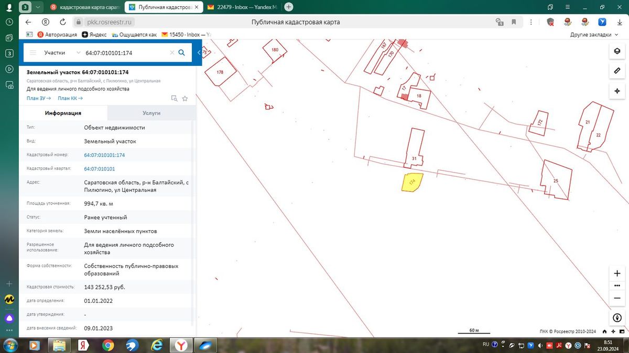Open the План ЗУ link
Screen dimensions: 629x353
pos(39,98)
